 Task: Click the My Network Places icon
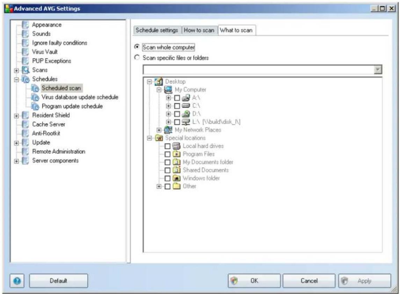168,130
